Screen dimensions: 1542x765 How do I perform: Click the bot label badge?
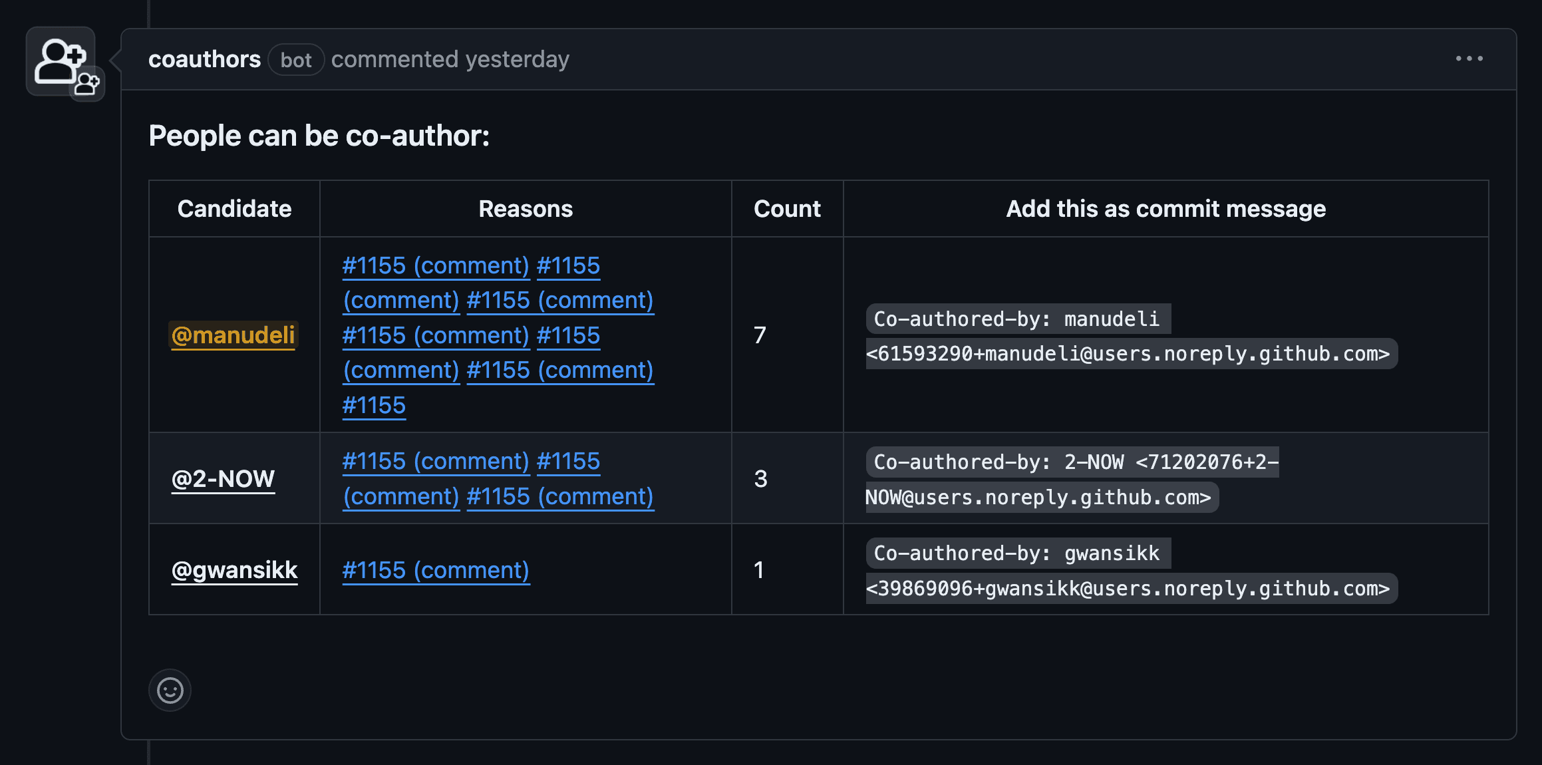point(296,60)
